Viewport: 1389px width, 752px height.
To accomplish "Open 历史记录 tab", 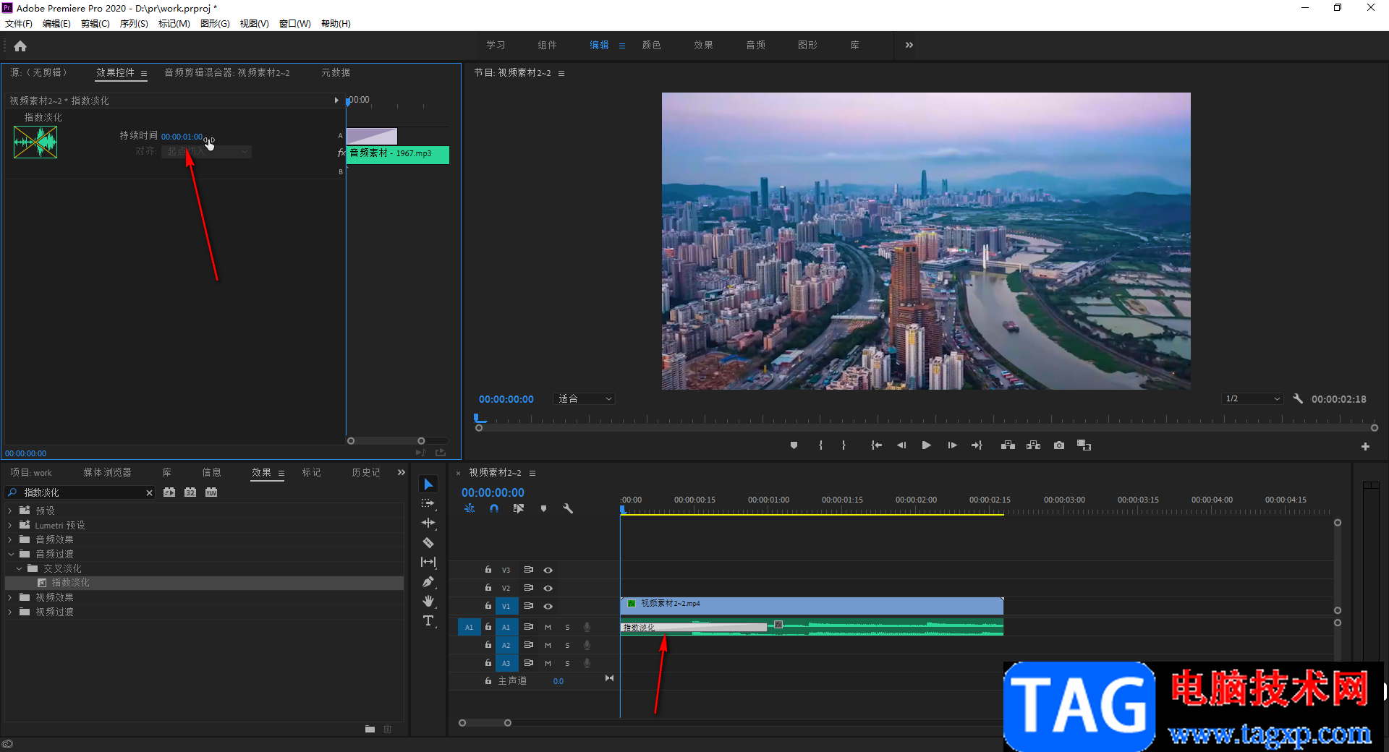I will [x=365, y=472].
